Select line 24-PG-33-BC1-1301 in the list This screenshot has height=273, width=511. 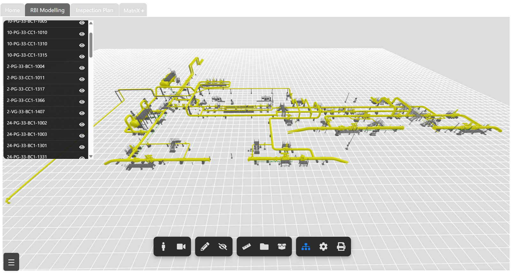pyautogui.click(x=27, y=146)
